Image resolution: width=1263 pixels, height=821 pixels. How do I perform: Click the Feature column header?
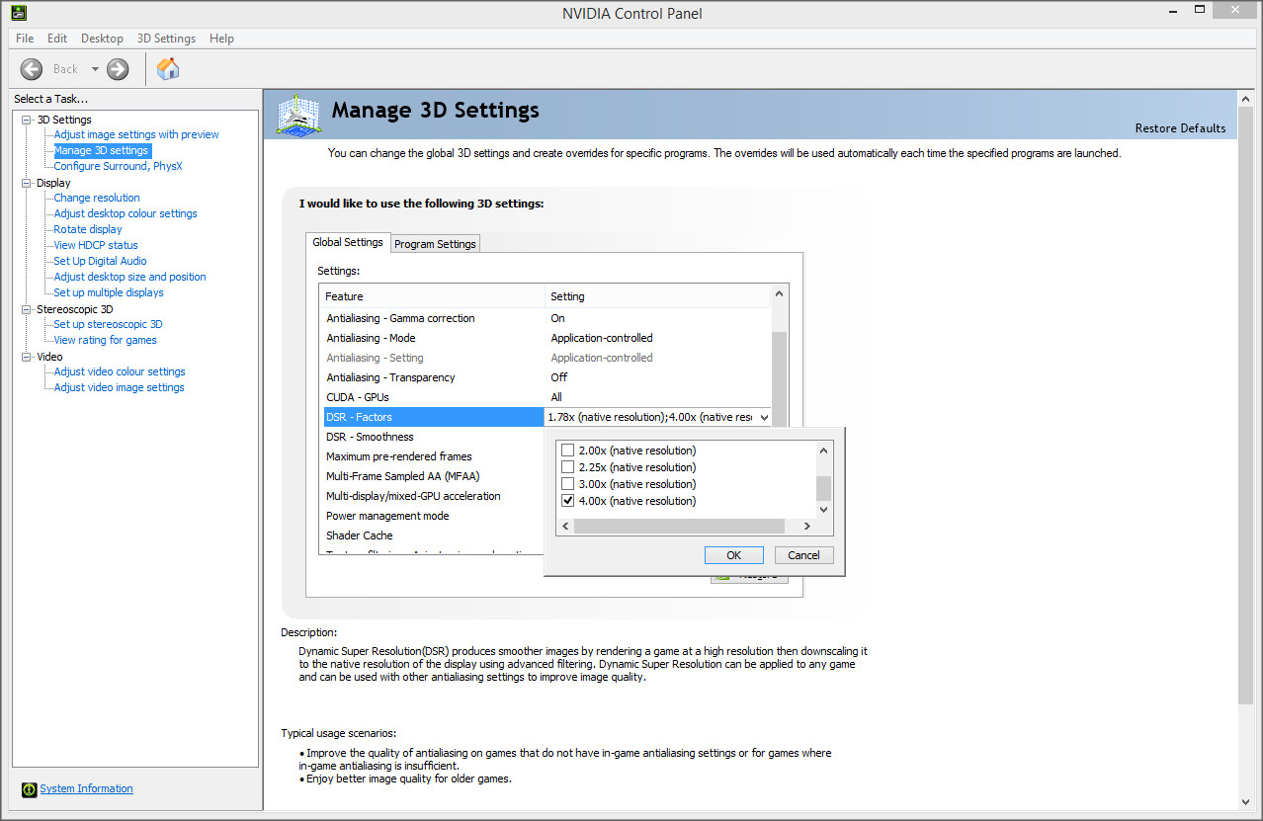433,296
